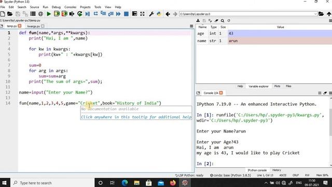The height and width of the screenshot is (187, 332).
Task: Open the Search menu
Action: pos(22,7)
